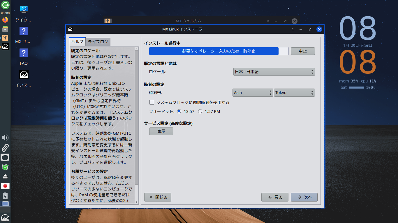Image resolution: width=398 pixels, height=223 pixels.
Task: Open the FAQ desktop icon
Action: coord(24,53)
